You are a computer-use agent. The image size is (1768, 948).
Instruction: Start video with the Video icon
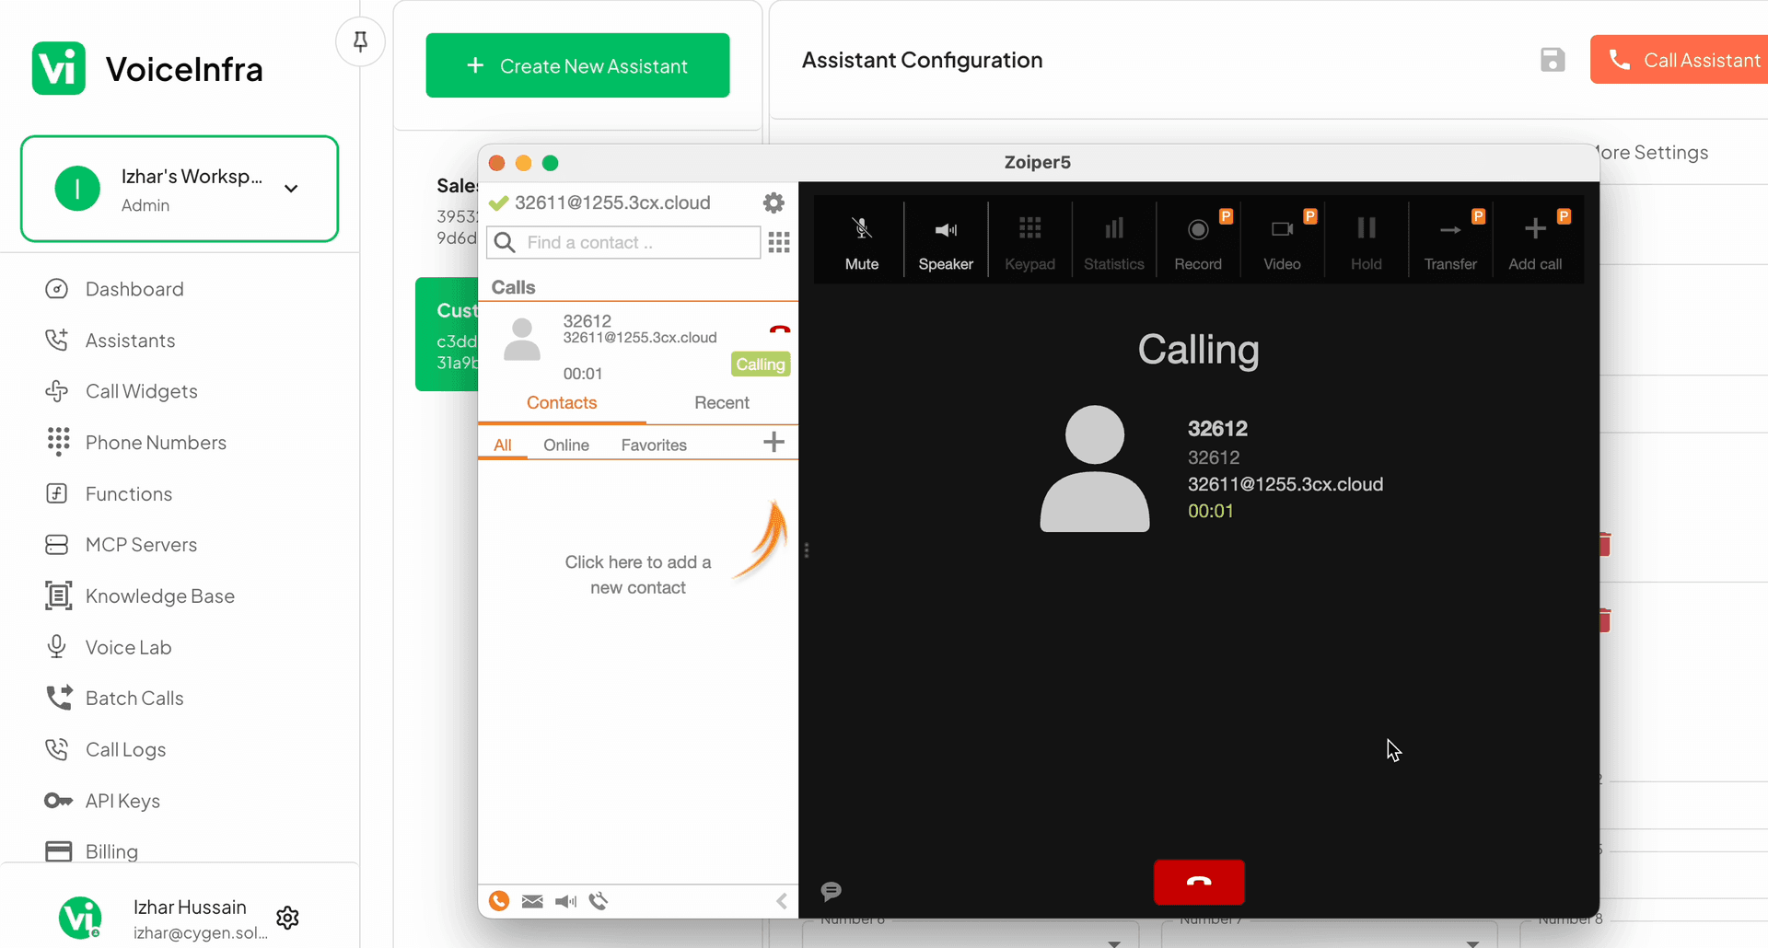click(1282, 239)
